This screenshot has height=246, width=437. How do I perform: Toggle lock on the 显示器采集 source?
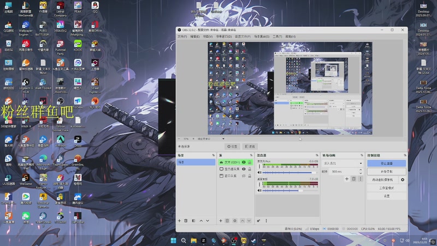click(x=250, y=169)
